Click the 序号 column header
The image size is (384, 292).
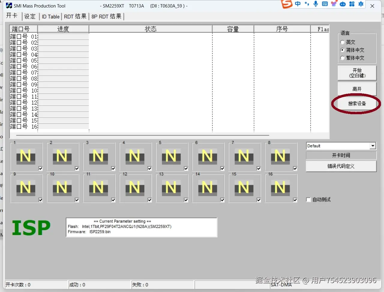pyautogui.click(x=282, y=29)
